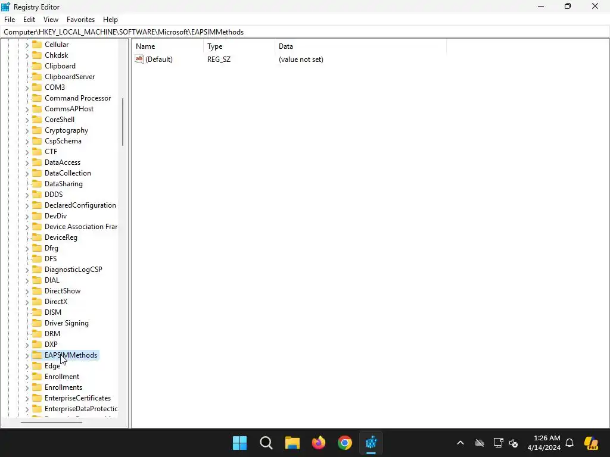Expand the CommsAPHost key
610x457 pixels.
[27, 109]
